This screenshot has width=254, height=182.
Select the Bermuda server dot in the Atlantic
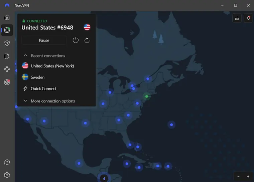[171, 124]
